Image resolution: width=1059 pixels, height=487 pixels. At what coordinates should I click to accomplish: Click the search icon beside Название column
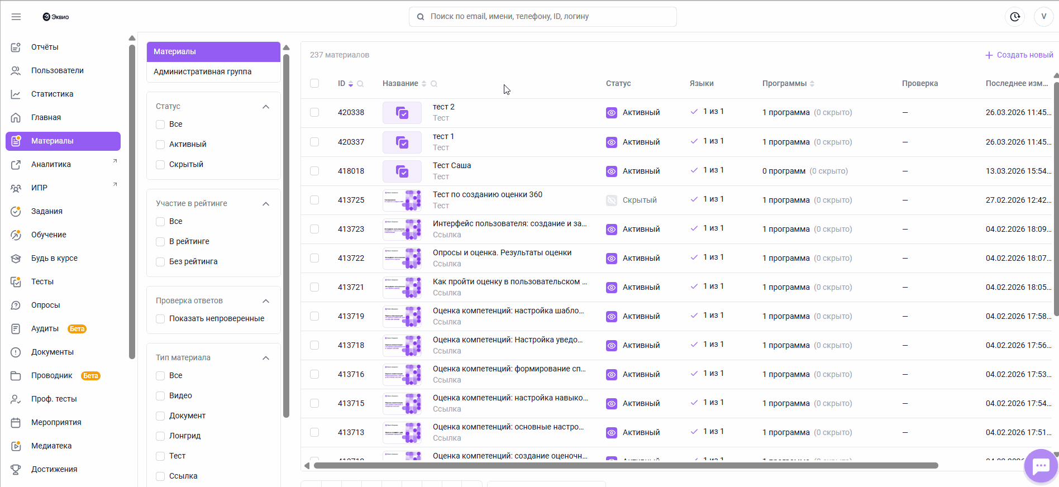pyautogui.click(x=434, y=84)
